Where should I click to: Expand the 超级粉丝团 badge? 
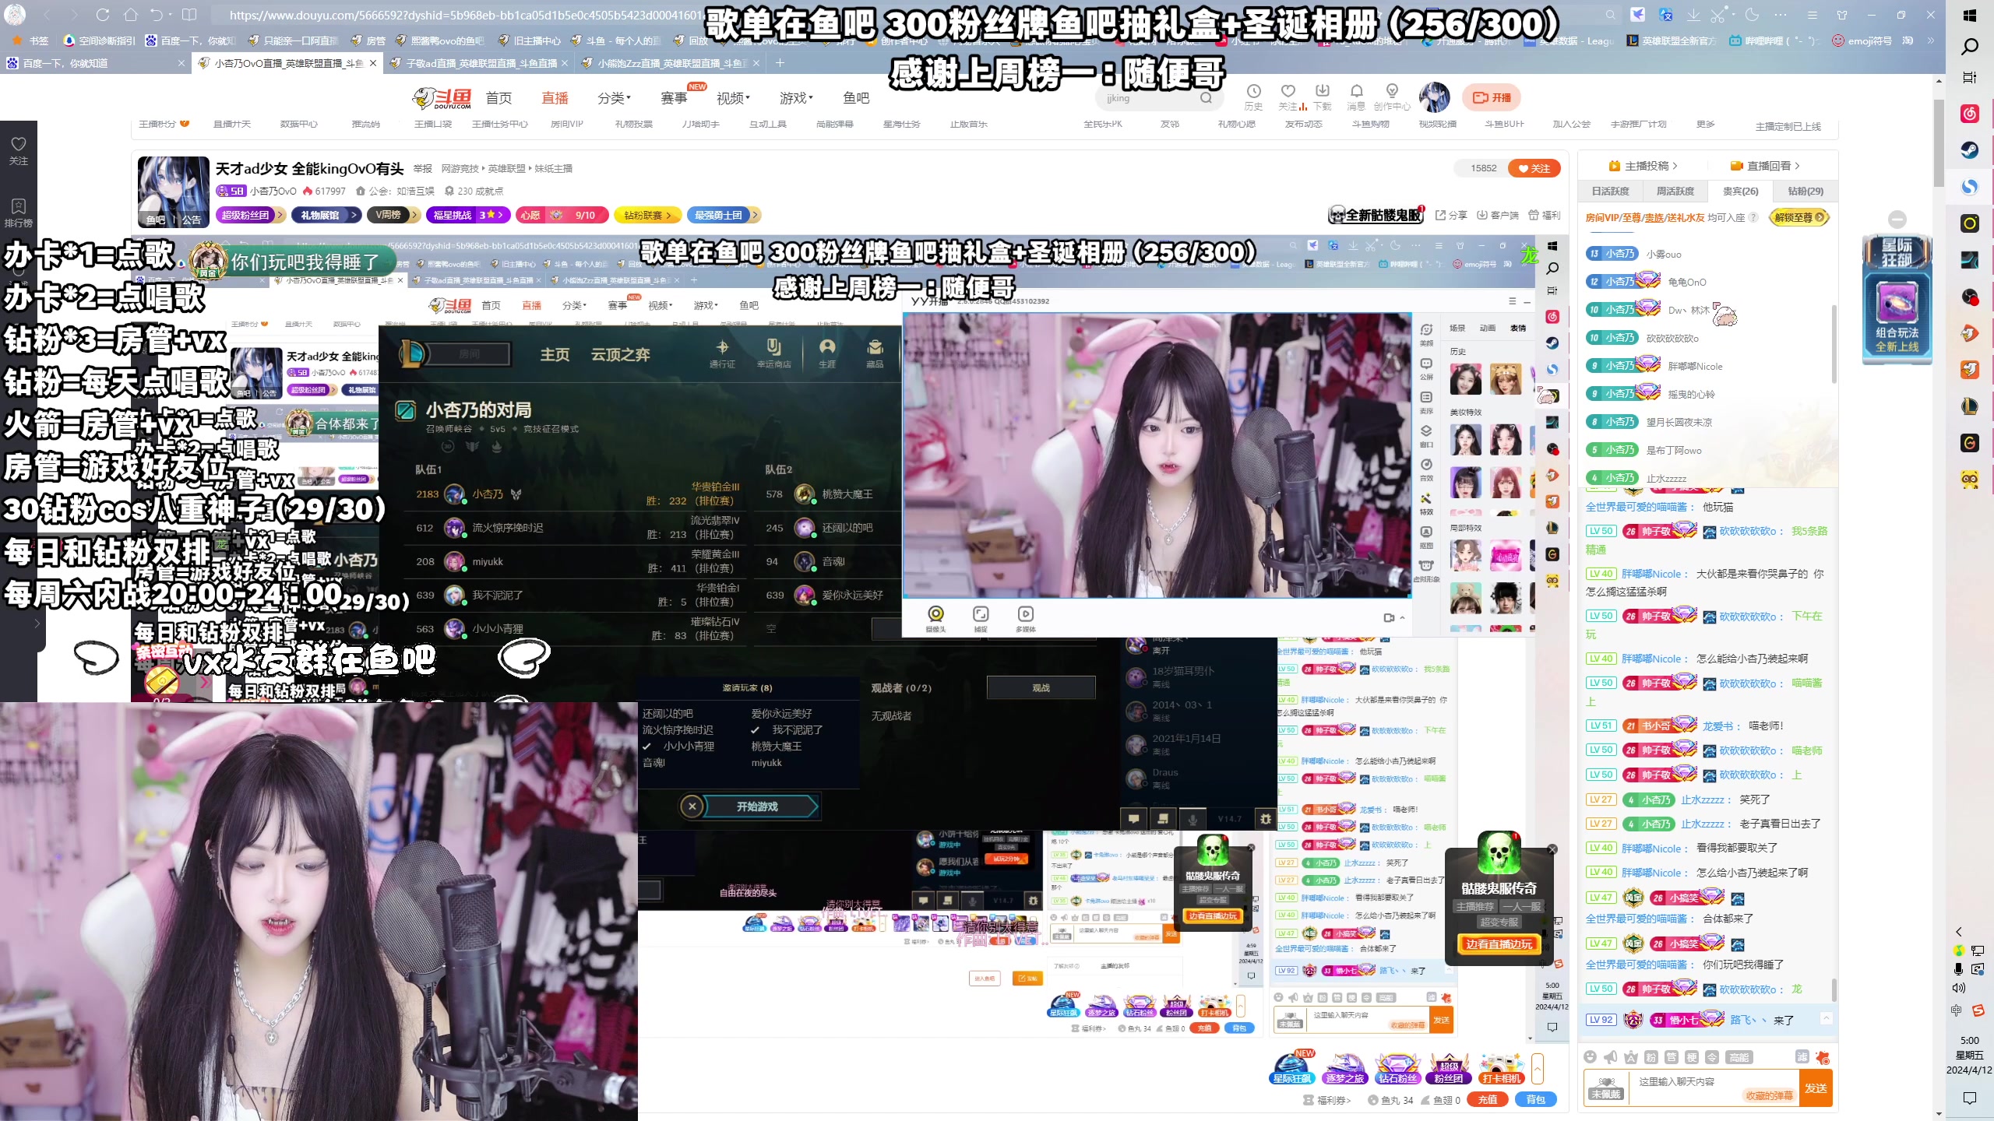252,215
